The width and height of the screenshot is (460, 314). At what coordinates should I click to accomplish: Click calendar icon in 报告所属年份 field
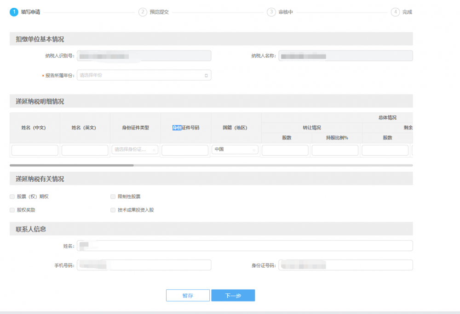click(x=206, y=75)
